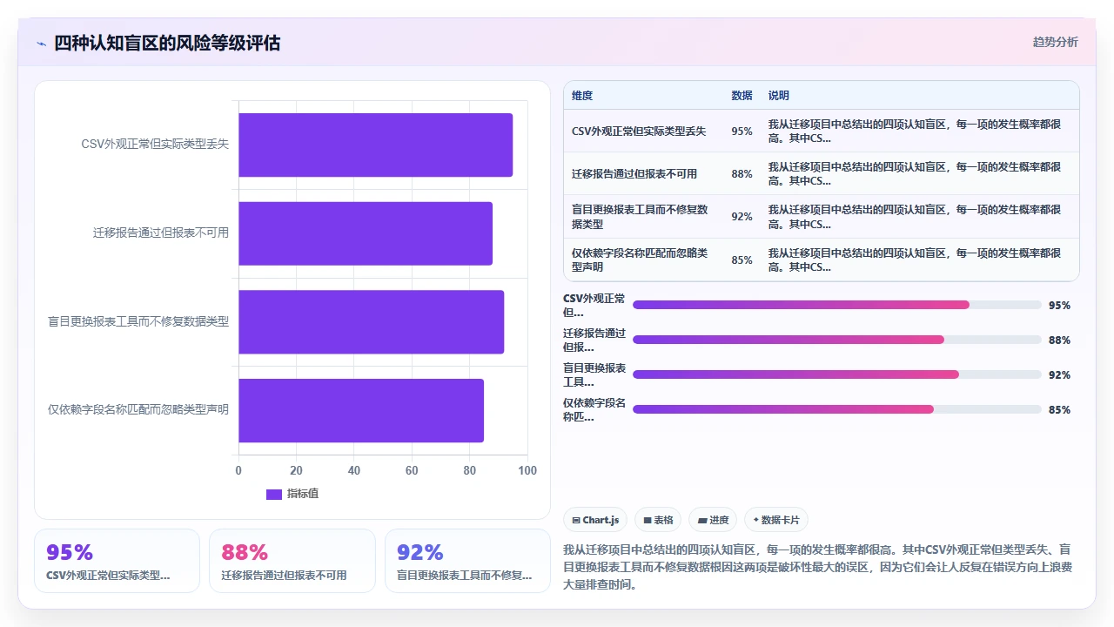This screenshot has width=1114, height=627.
Task: Select the 说明 column header
Action: click(x=779, y=96)
